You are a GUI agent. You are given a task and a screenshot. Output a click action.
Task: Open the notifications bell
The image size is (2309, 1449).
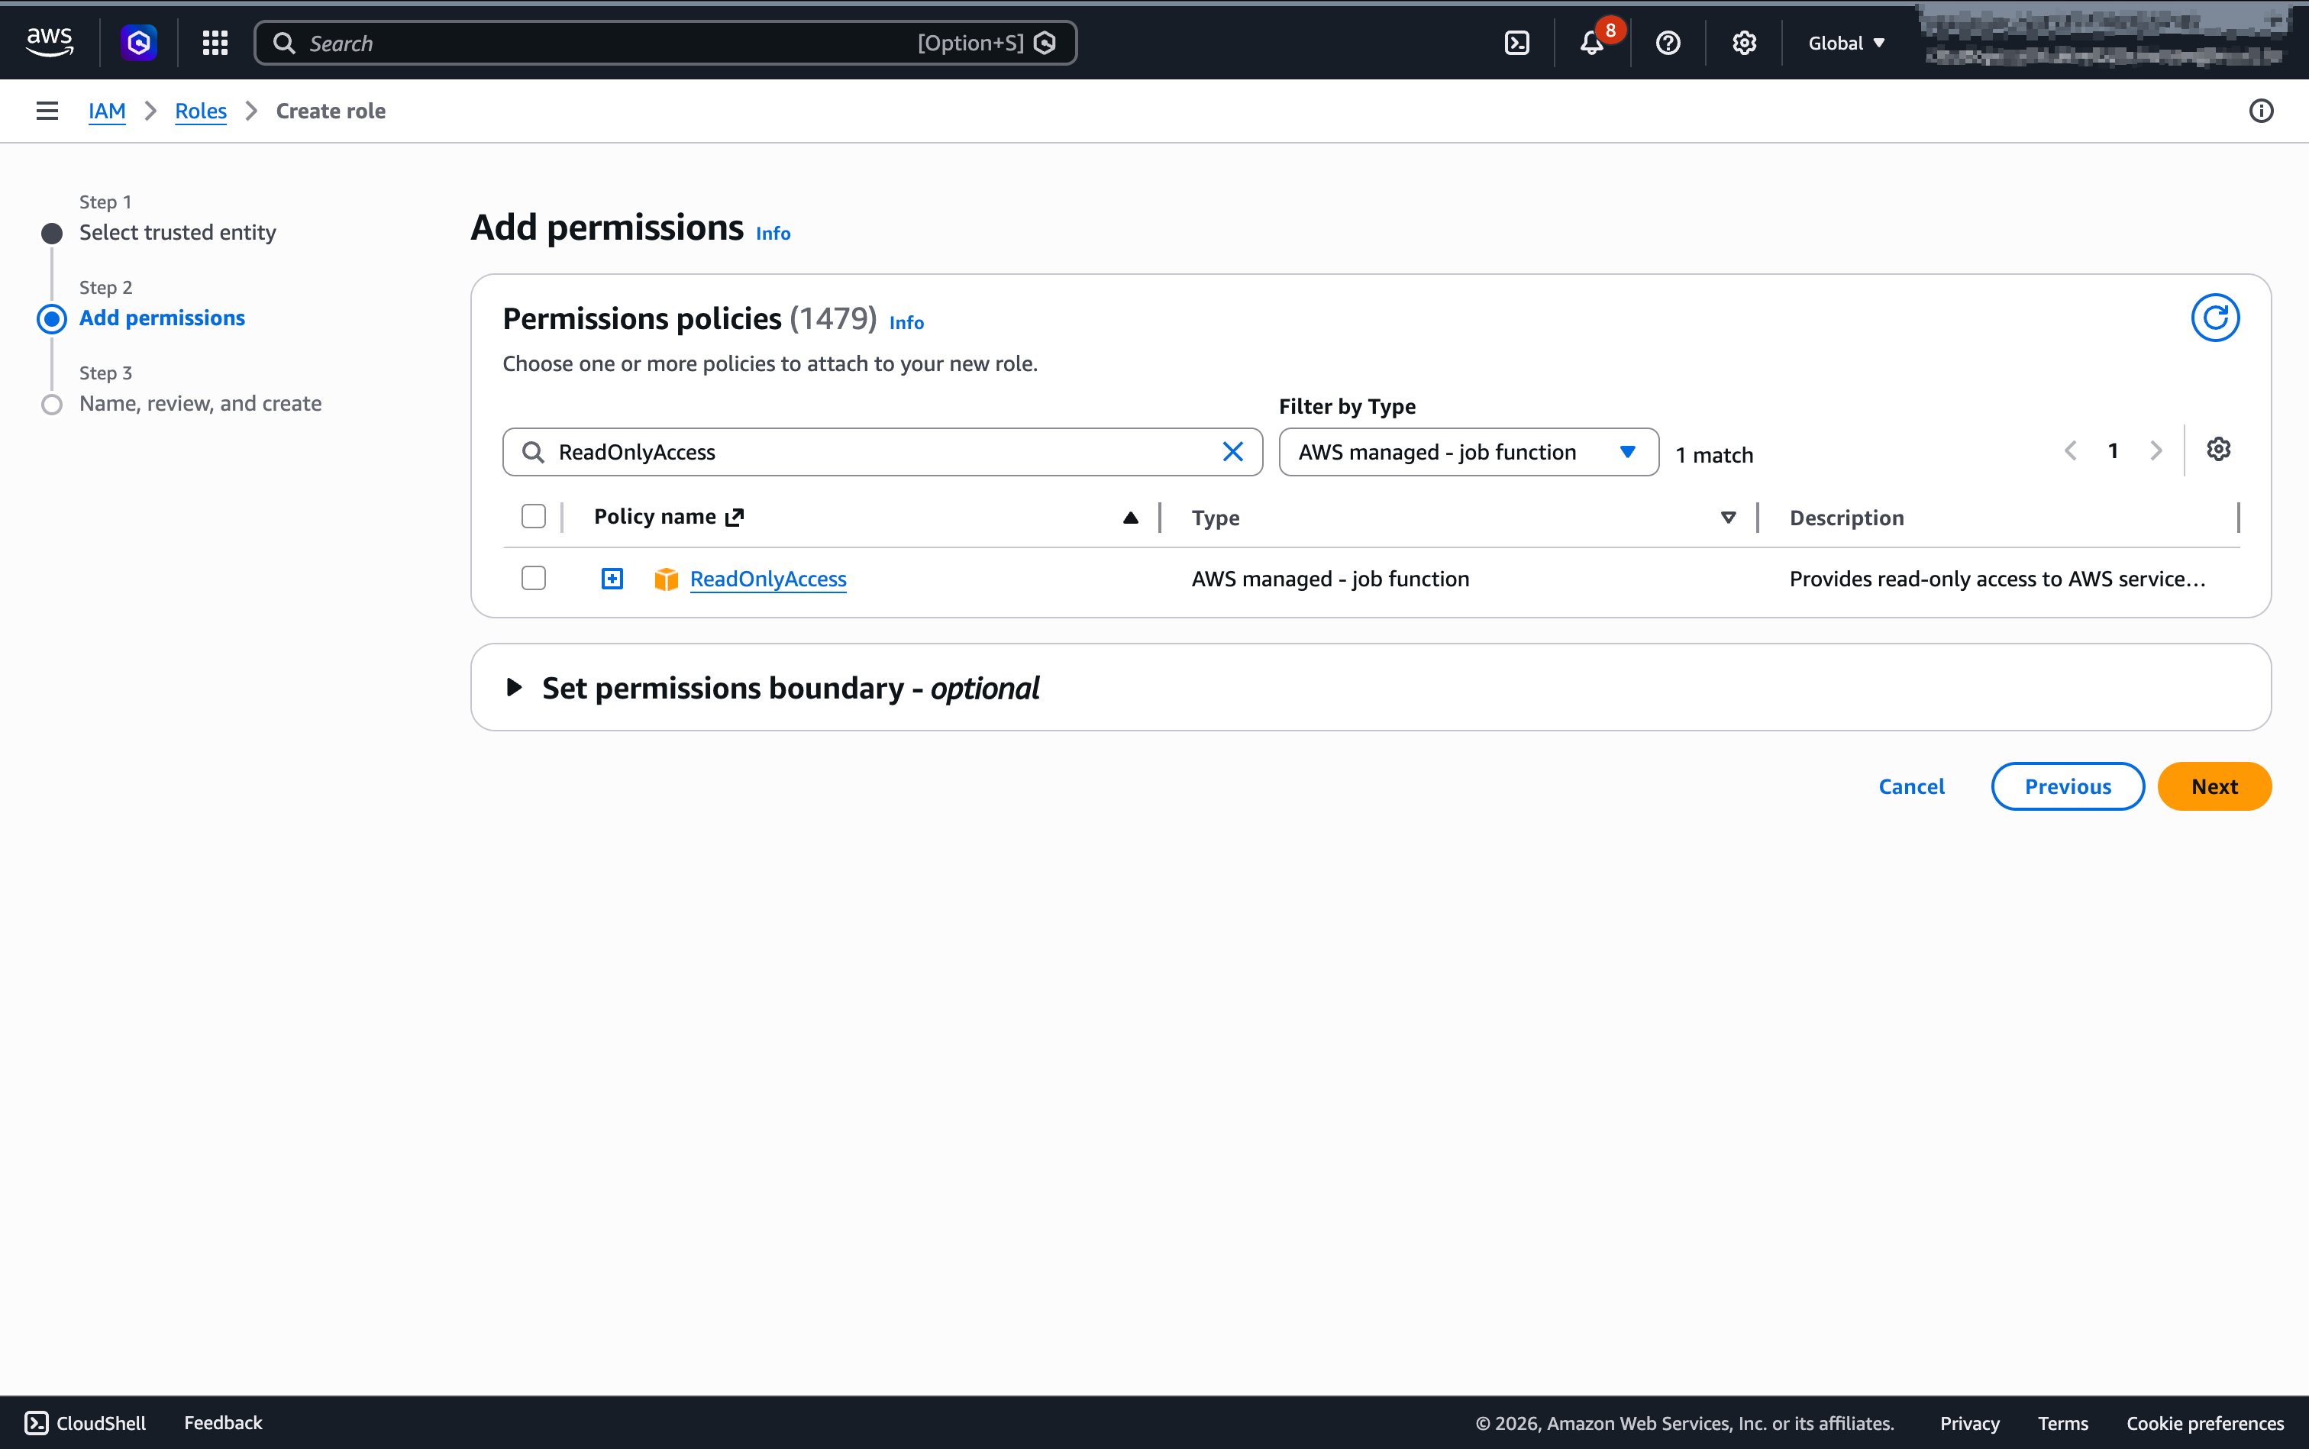pyautogui.click(x=1592, y=43)
